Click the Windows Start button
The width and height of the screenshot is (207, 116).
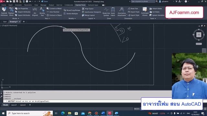pyautogui.click(x=3, y=113)
